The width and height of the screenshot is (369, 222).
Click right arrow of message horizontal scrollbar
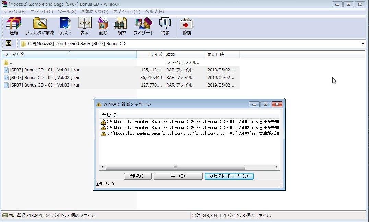pyautogui.click(x=276, y=167)
